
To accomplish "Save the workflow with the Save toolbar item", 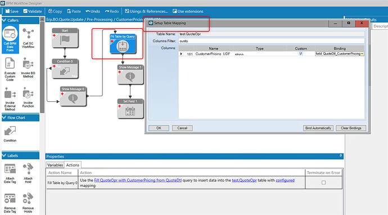I will pos(12,11).
